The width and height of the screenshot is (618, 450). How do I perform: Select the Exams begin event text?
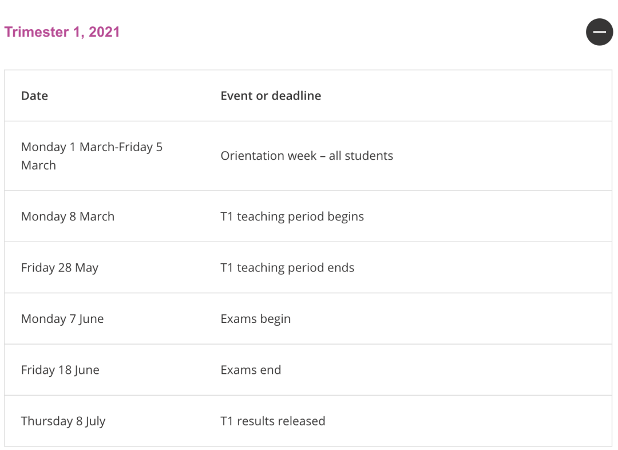click(255, 319)
